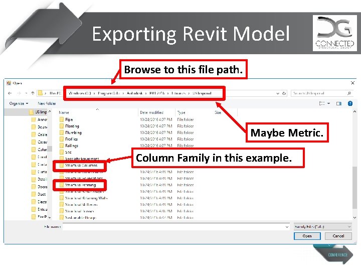Click the Forward navigation arrow
This screenshot has height=271, width=361.
[x=19, y=93]
